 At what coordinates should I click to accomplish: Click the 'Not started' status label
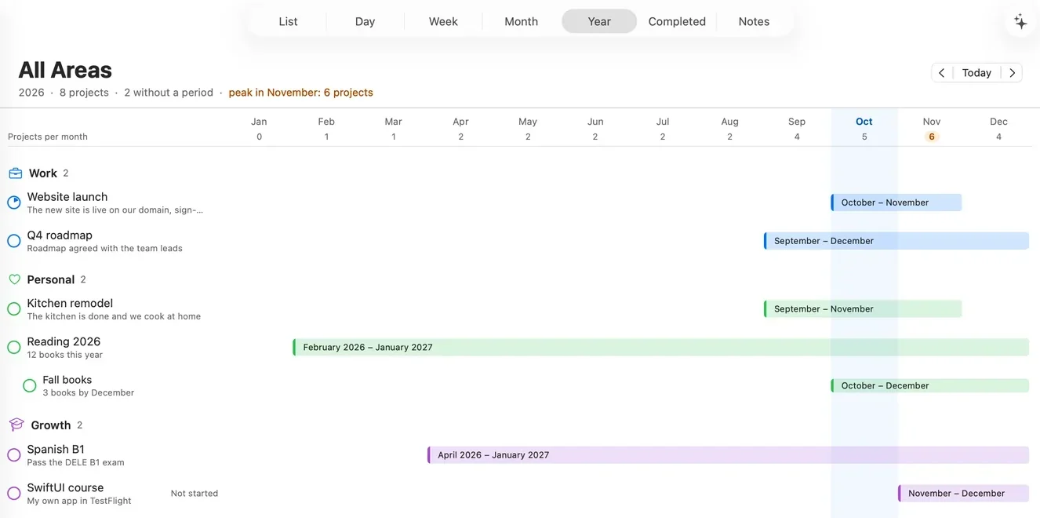click(195, 494)
